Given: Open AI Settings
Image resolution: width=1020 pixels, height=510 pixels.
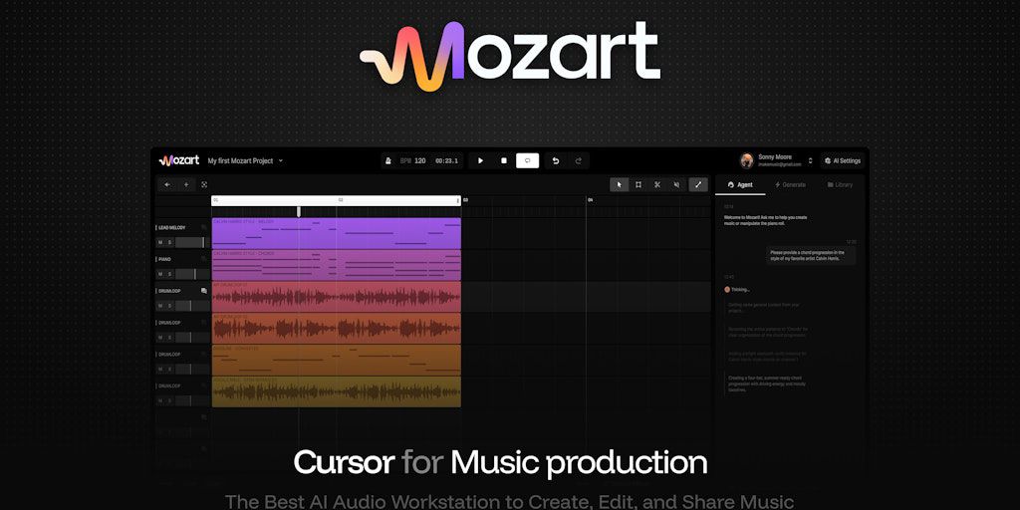Looking at the screenshot, I should [843, 160].
